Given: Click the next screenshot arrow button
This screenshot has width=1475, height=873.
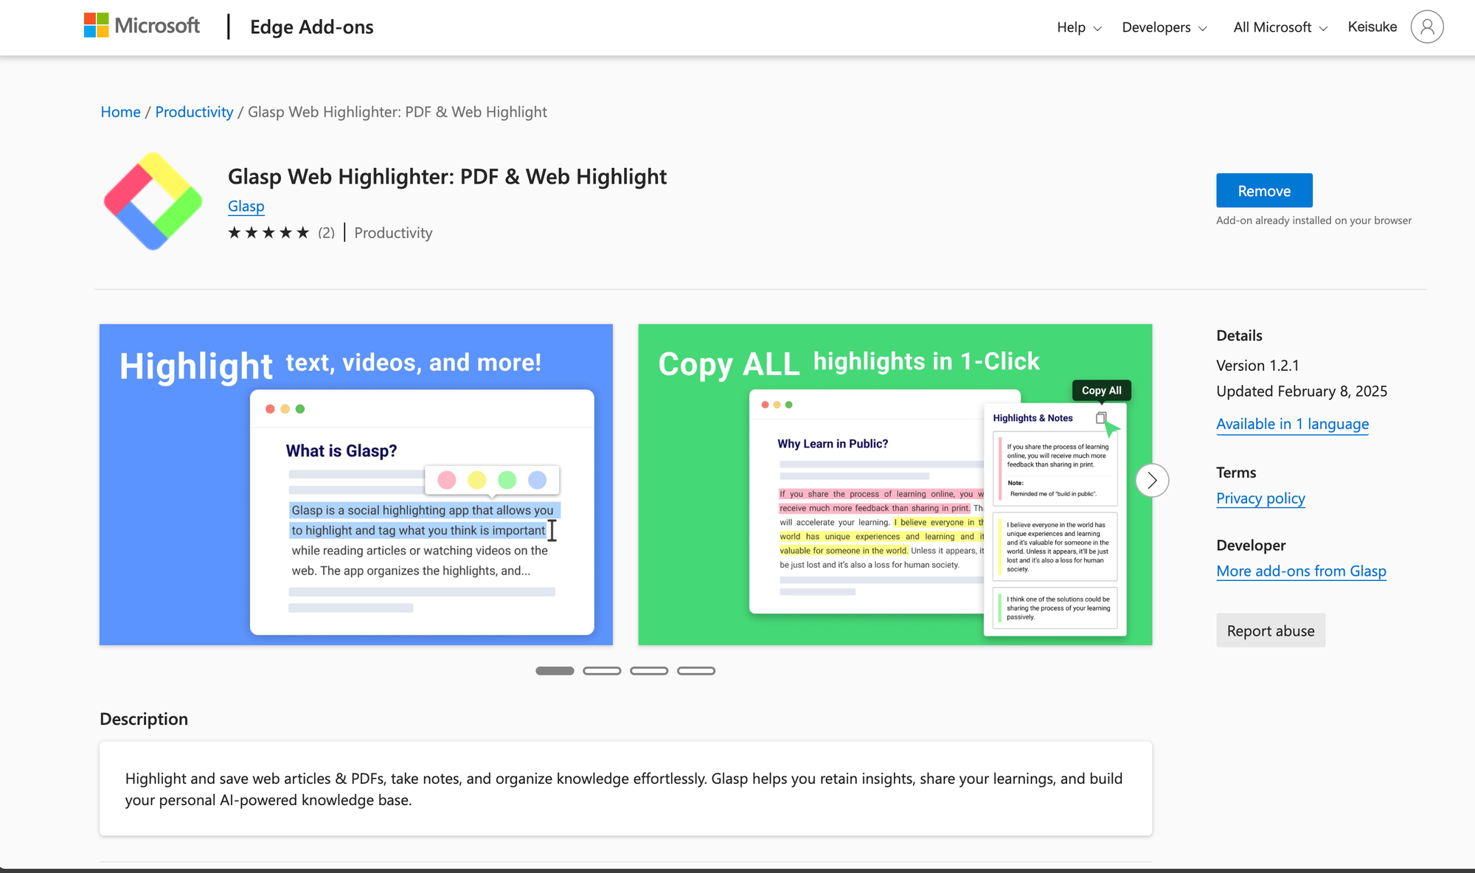Looking at the screenshot, I should [x=1152, y=481].
